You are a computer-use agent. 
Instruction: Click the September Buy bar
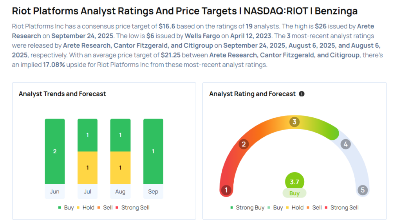click(x=153, y=151)
